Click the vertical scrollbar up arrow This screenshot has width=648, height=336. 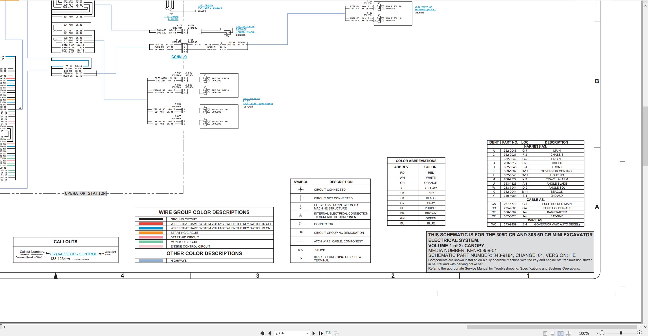coord(645,6)
